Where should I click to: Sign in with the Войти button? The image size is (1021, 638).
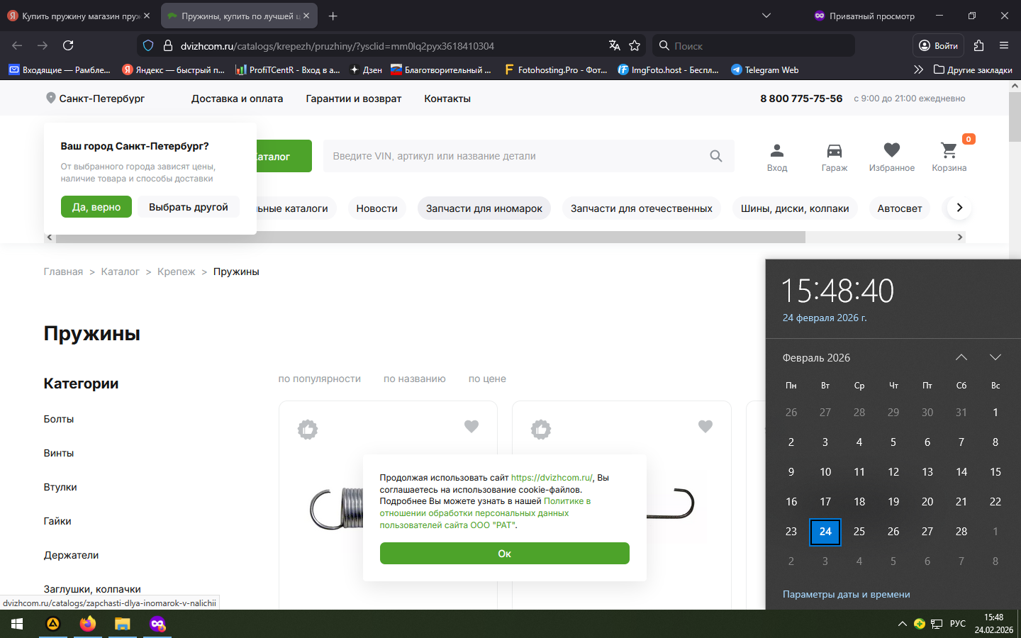coord(938,45)
